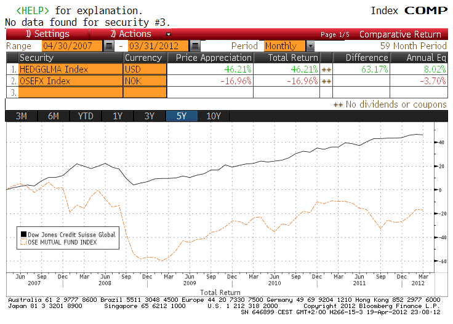This screenshot has width=453, height=324.
Task: Click the 59 Month Period label
Action: (414, 46)
